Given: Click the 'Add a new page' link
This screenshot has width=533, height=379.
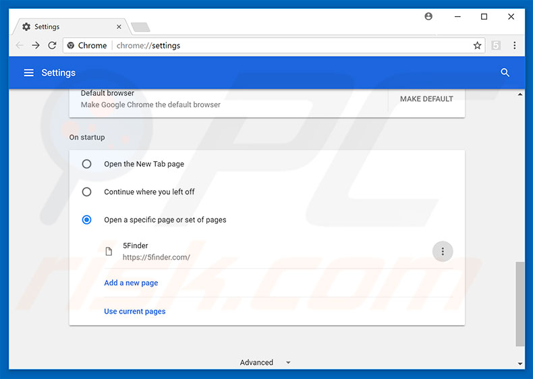Looking at the screenshot, I should pyautogui.click(x=131, y=283).
